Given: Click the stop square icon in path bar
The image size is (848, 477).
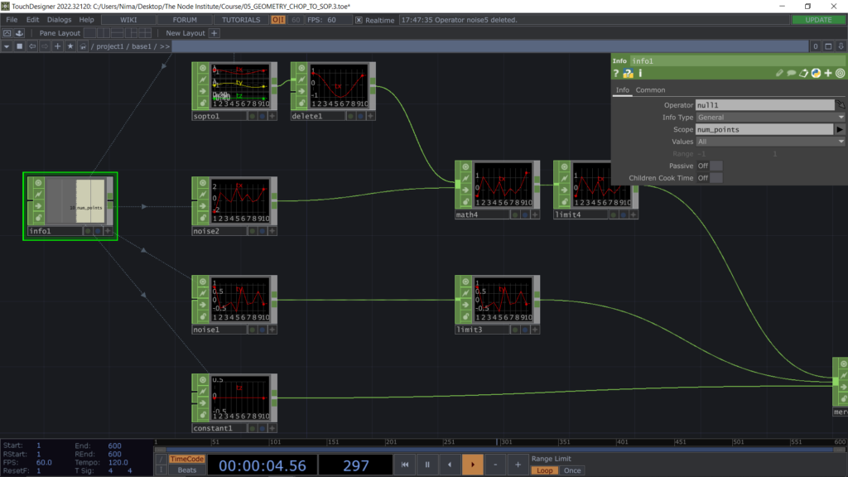Looking at the screenshot, I should point(20,46).
